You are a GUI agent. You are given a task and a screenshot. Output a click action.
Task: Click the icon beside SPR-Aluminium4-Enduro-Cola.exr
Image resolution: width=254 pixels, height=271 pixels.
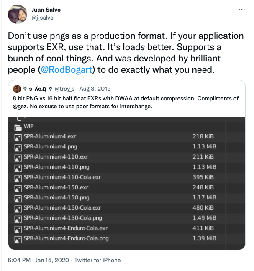(x=18, y=229)
